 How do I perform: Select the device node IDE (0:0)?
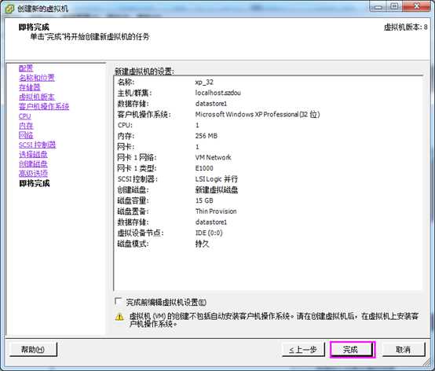pos(209,233)
